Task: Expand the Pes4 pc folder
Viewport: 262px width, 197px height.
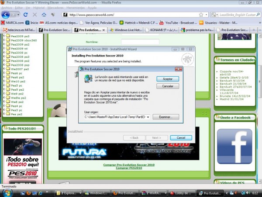Action: click(x=3, y=106)
